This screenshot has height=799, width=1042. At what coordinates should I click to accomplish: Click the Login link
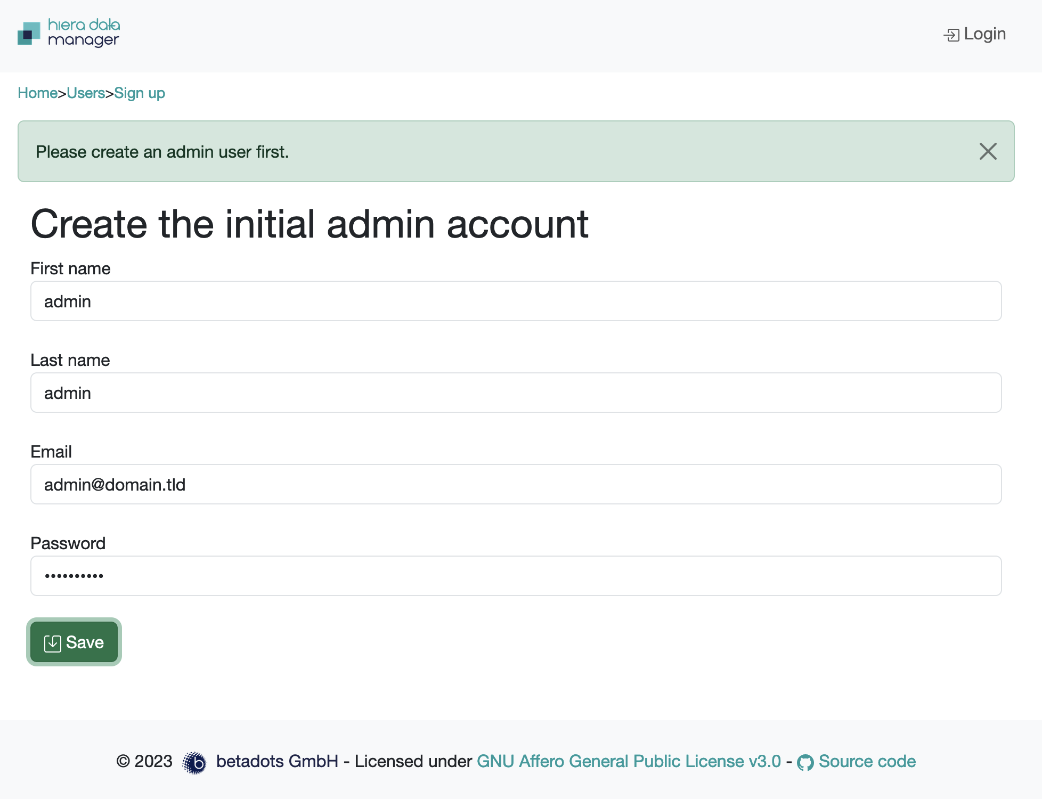click(974, 34)
